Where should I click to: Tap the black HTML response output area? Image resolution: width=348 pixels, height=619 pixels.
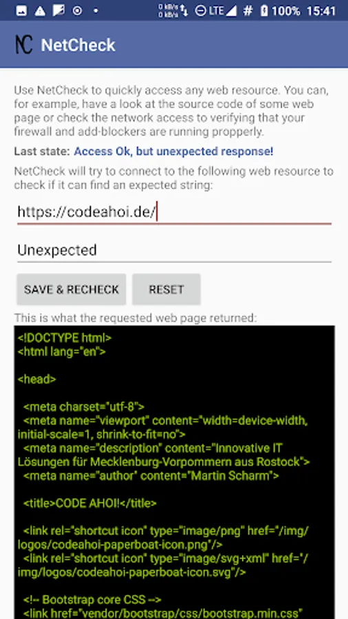point(175,472)
